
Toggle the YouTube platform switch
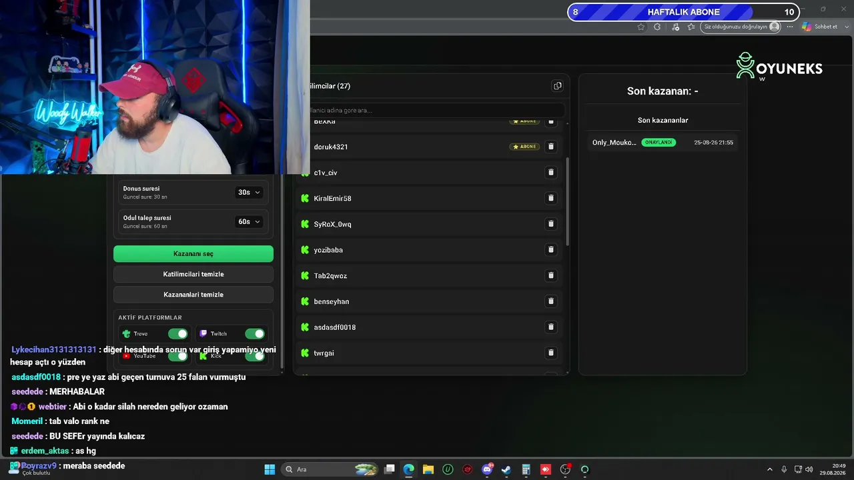tap(178, 356)
